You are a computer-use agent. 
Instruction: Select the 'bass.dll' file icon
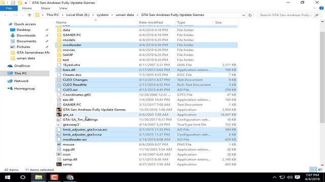point(59,70)
